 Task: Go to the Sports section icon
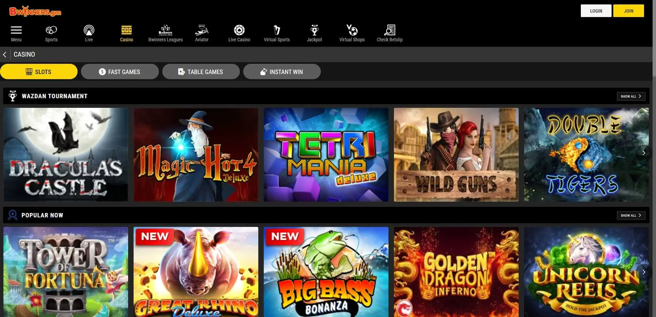[x=51, y=30]
